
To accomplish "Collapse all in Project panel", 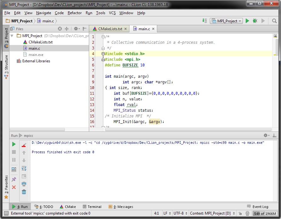I will pos(67,29).
